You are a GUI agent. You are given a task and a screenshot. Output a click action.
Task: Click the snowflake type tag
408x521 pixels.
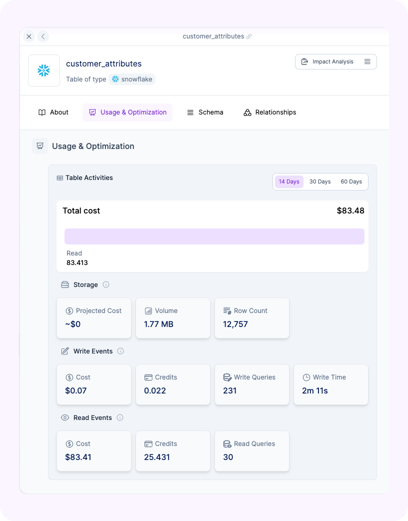pos(132,79)
